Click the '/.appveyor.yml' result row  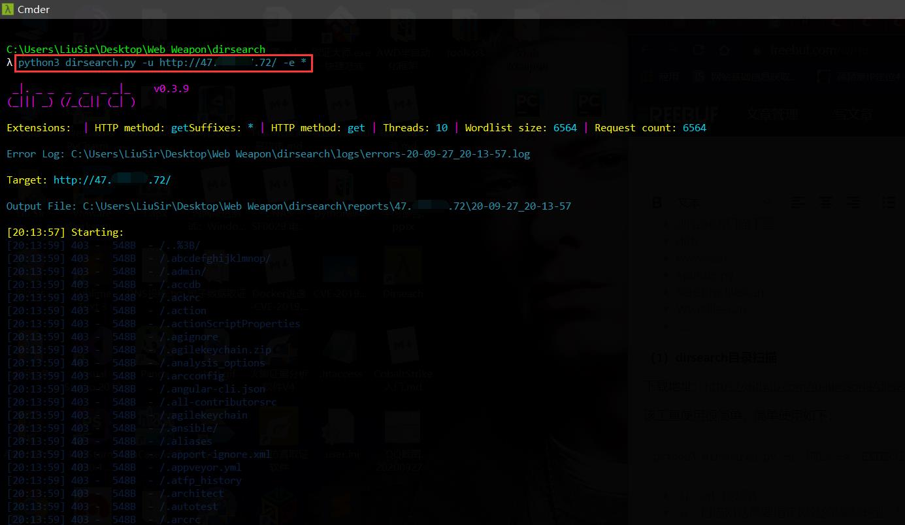pos(124,468)
